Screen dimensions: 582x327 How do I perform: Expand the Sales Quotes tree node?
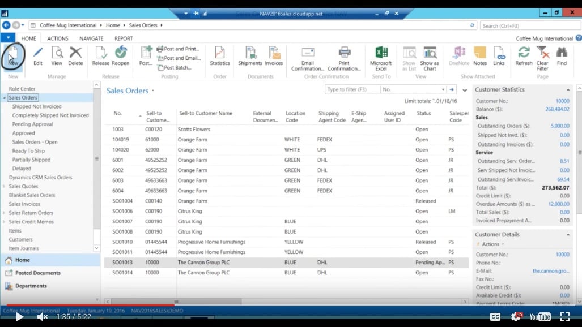tap(4, 187)
